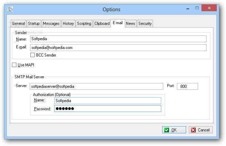Maximize the Options window
The image size is (226, 146).
[x=197, y=8]
